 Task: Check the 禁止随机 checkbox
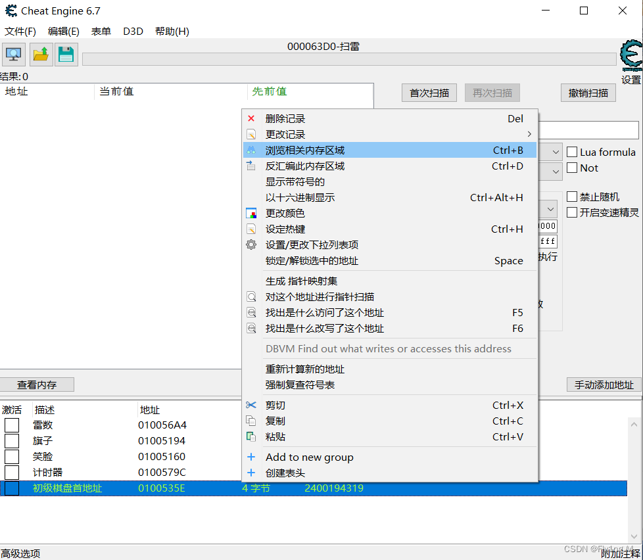pyautogui.click(x=571, y=196)
